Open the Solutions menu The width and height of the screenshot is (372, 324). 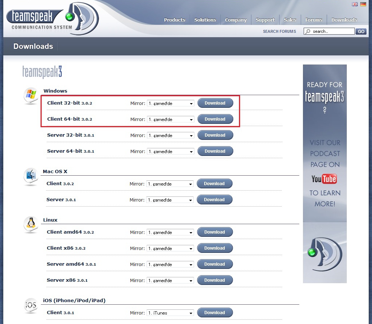pos(205,20)
